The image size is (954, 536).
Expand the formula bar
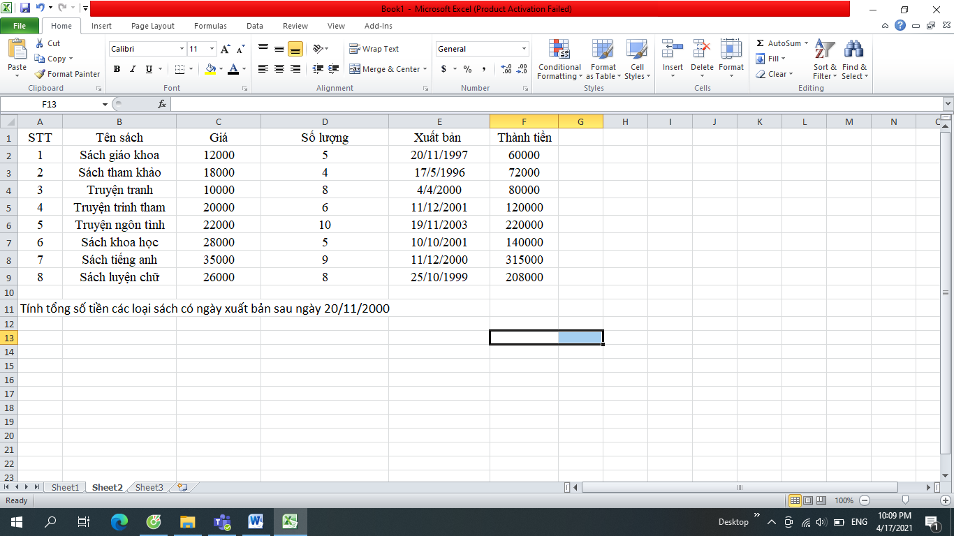pyautogui.click(x=948, y=104)
